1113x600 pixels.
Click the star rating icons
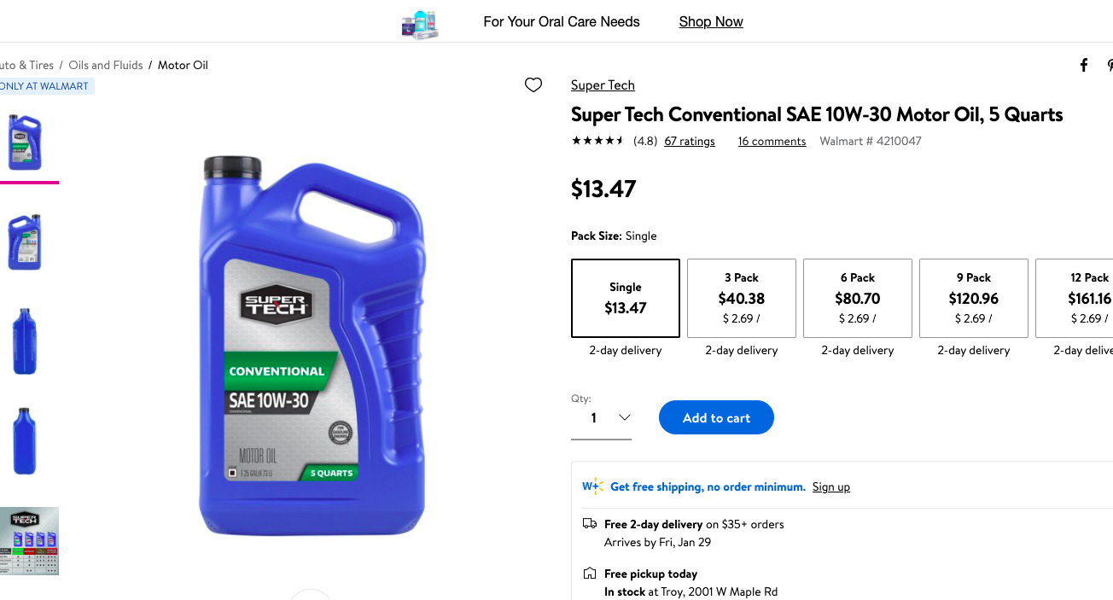click(597, 141)
